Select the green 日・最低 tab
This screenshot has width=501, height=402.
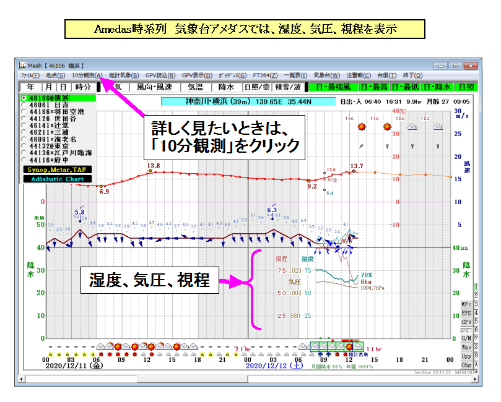406,87
